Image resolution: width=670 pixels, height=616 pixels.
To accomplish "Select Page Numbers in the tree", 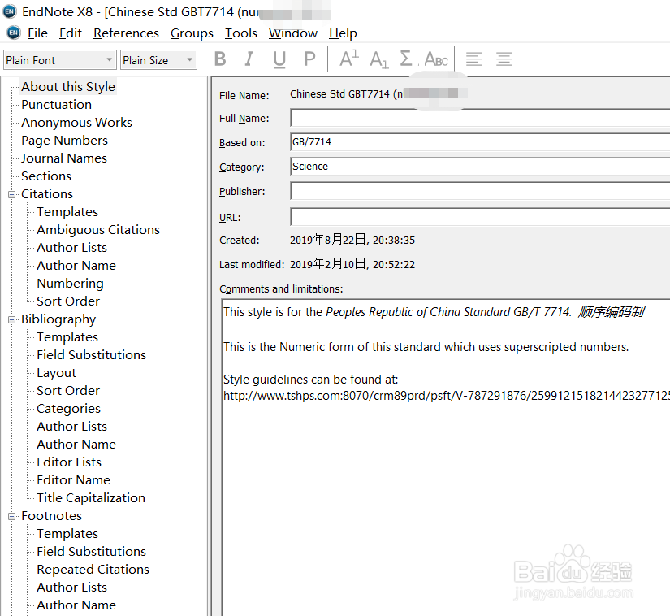I will pos(64,141).
